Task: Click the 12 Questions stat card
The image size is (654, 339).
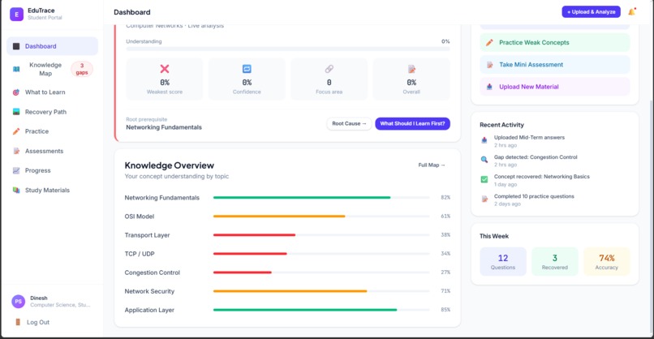Action: coord(503,261)
